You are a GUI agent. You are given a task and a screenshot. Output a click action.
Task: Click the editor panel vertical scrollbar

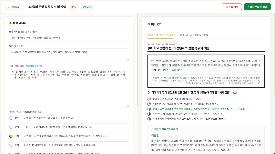pyautogui.click(x=137, y=60)
